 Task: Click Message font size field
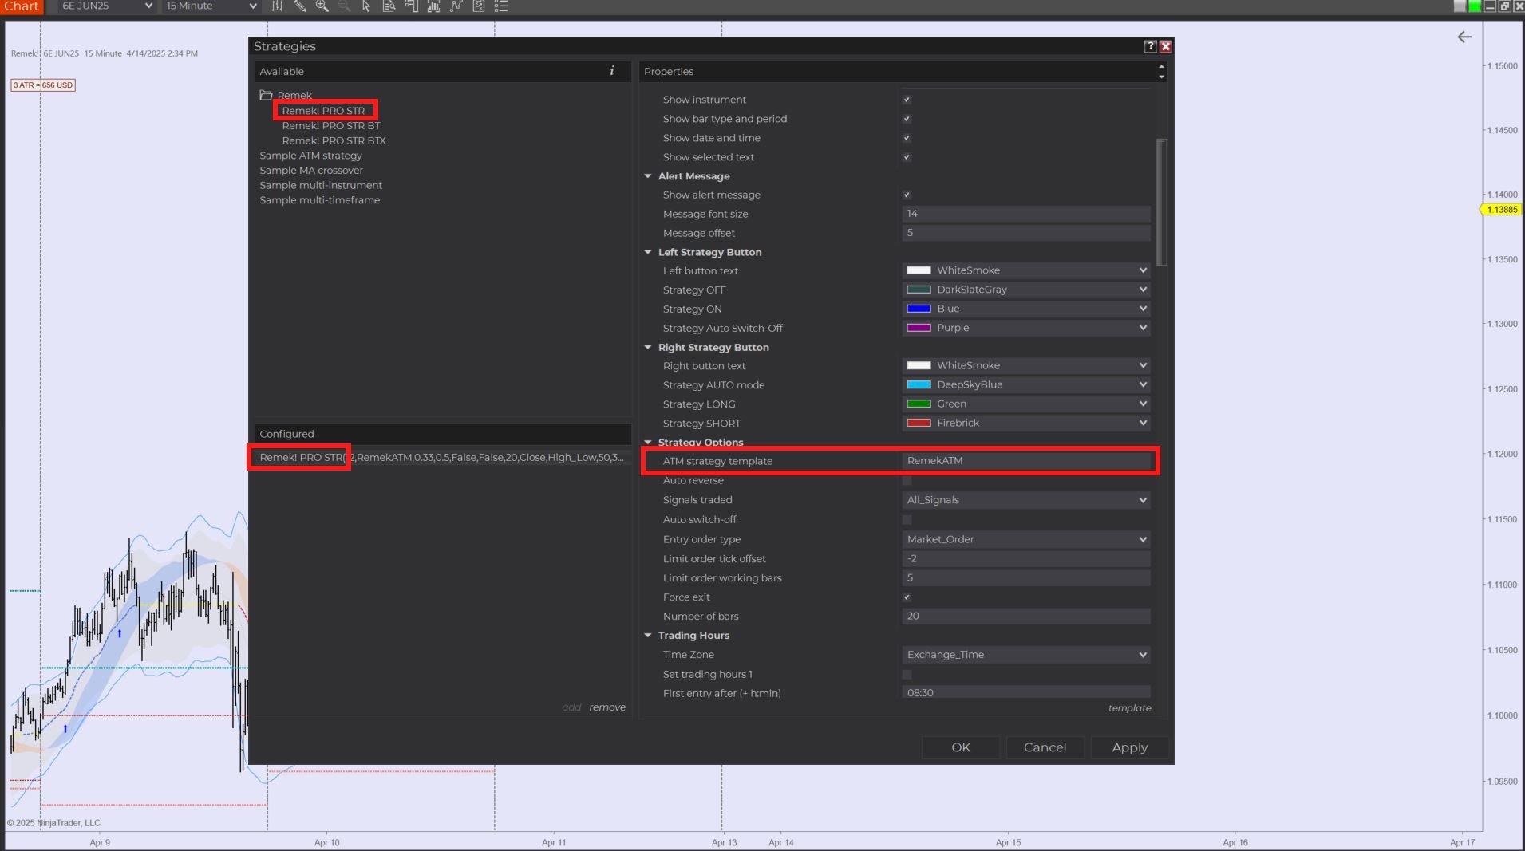point(1026,214)
